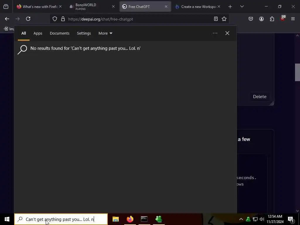
Task: Open the Firefox application menu
Action: tap(293, 19)
